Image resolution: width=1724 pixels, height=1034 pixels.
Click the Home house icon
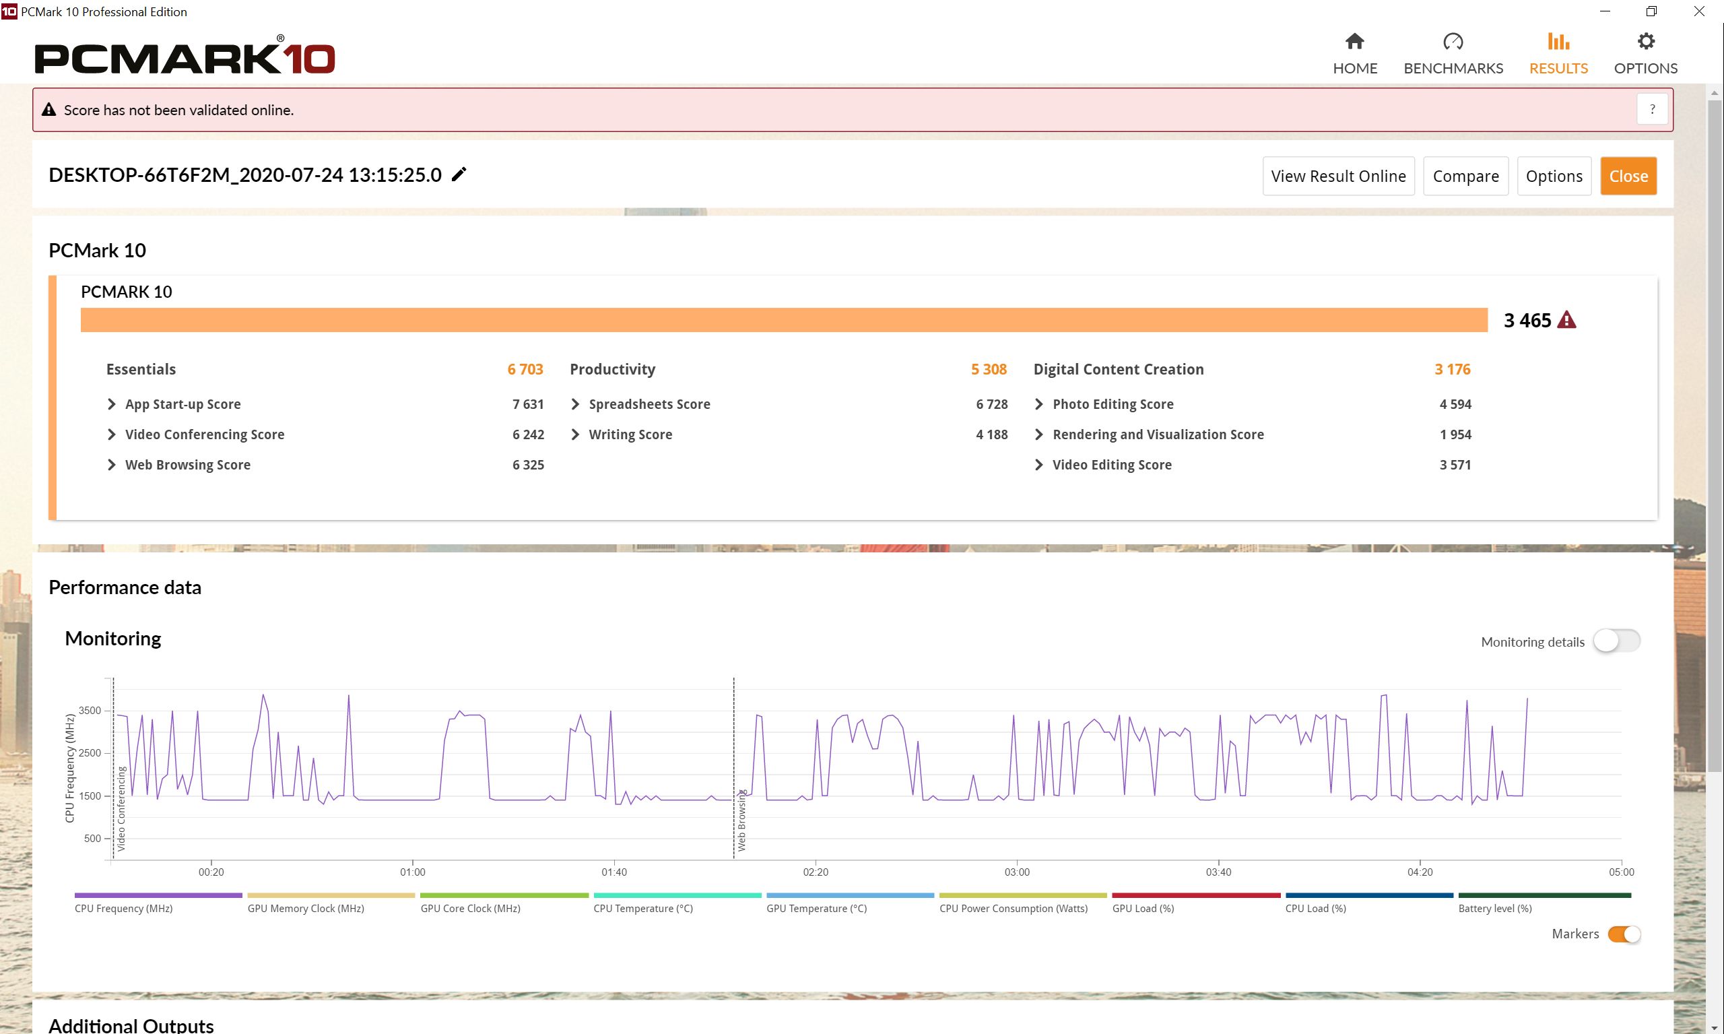(x=1354, y=41)
